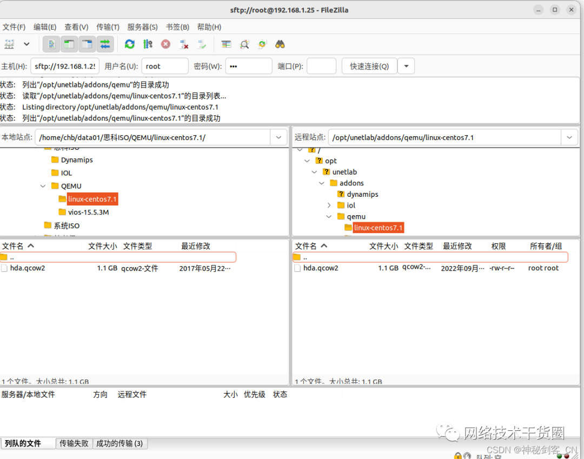Switch to the 成功的传输 (3) tab
Image resolution: width=584 pixels, height=459 pixels.
point(120,443)
